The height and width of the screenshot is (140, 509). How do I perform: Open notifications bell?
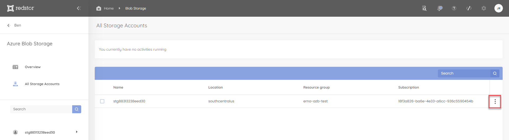tap(440, 8)
